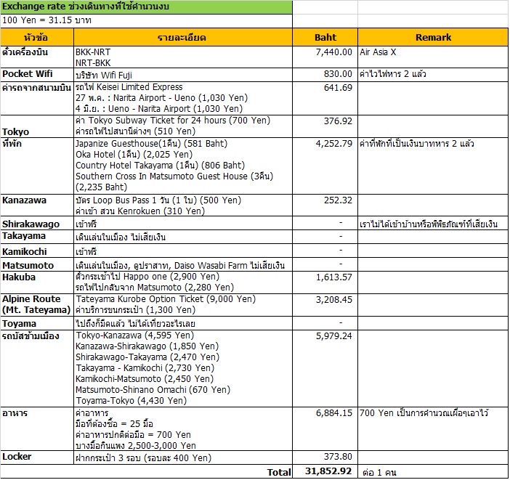The width and height of the screenshot is (510, 480).
Task: Click the 'Alpine Route (Mt. Tateyama)' label
Action: click(37, 305)
